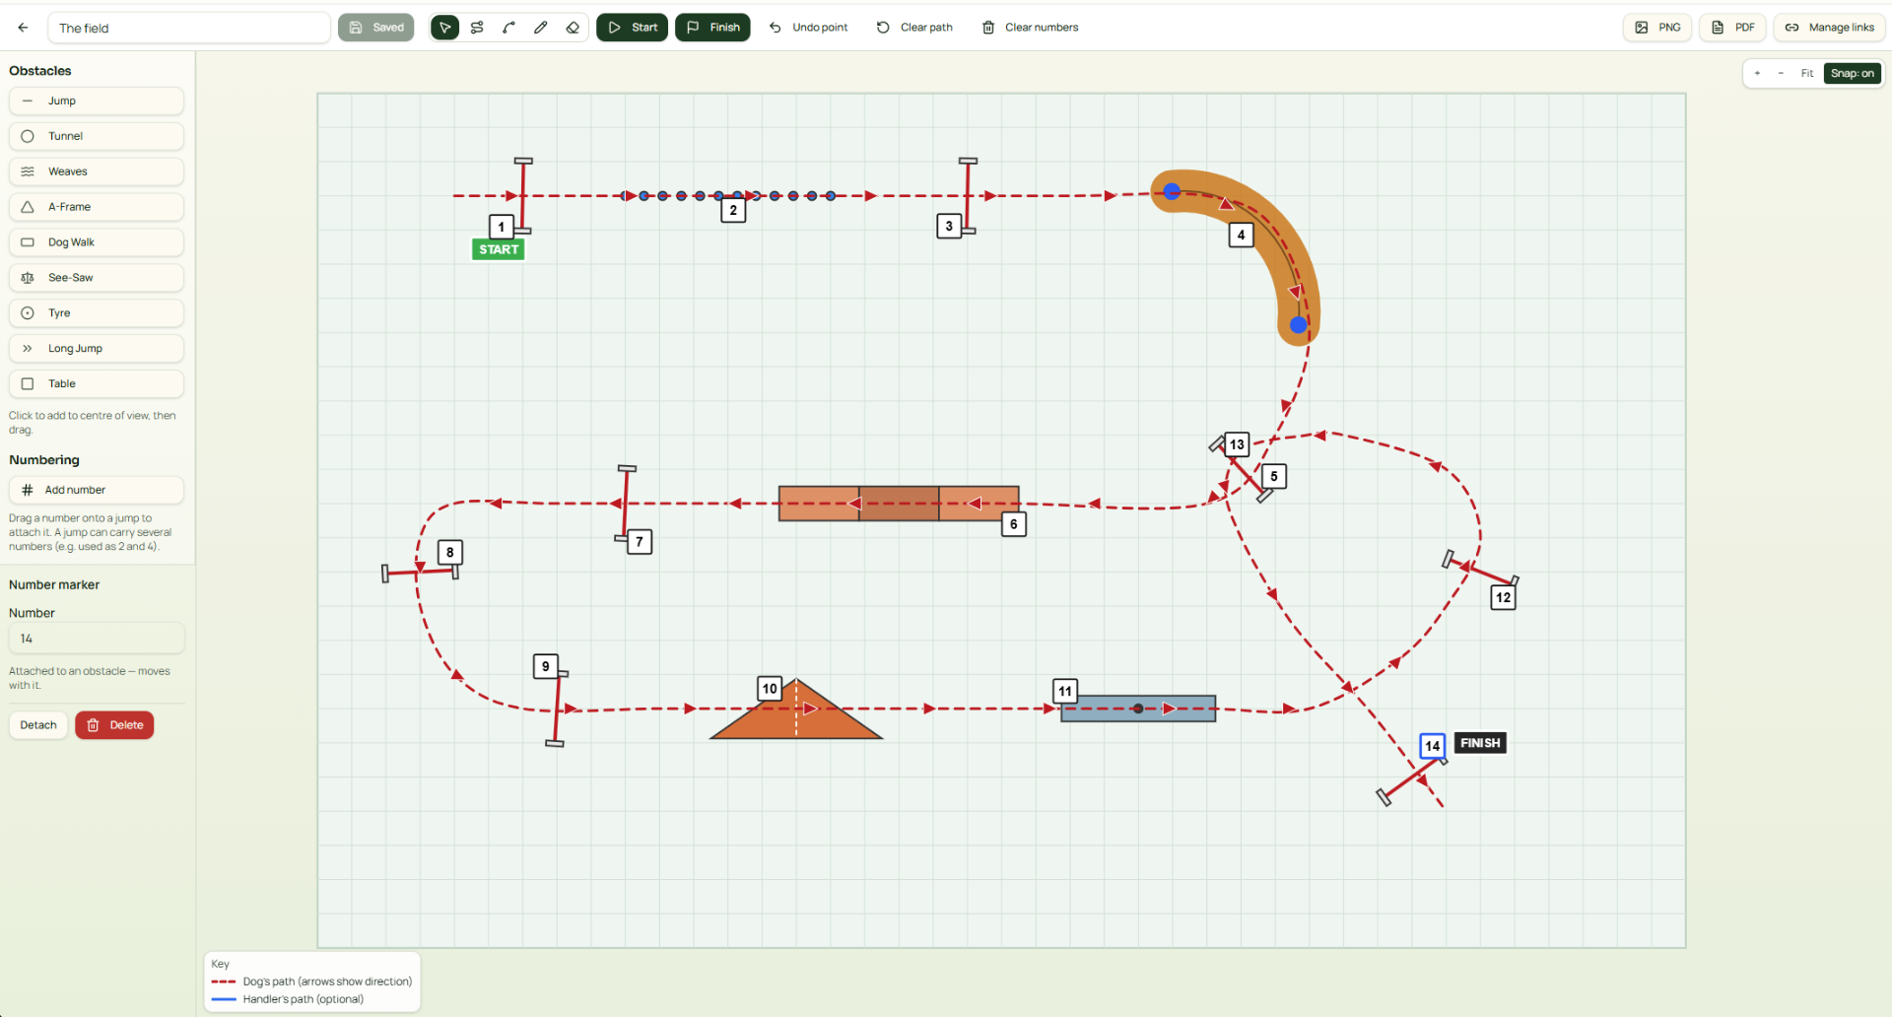Delete the selected number marker
The height and width of the screenshot is (1017, 1892).
(114, 725)
